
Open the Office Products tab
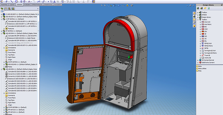37,5
